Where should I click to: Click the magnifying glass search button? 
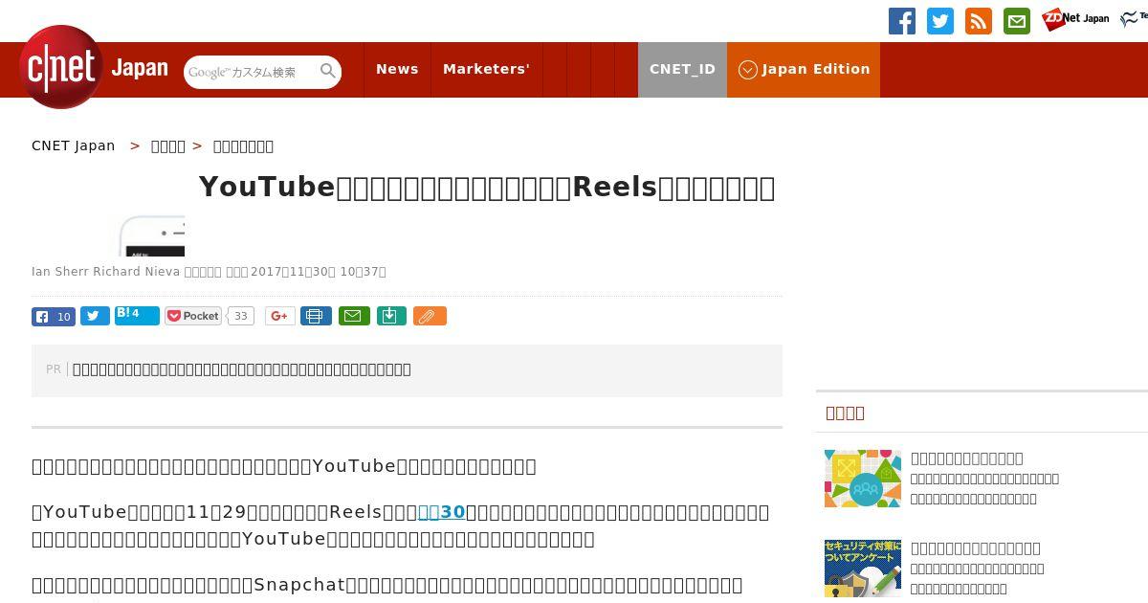click(328, 72)
